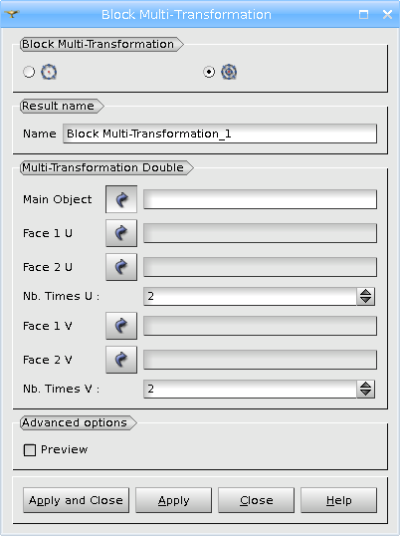Select the second transformation radio button

(209, 72)
